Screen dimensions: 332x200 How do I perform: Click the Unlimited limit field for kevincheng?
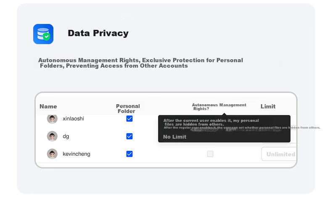pyautogui.click(x=279, y=154)
